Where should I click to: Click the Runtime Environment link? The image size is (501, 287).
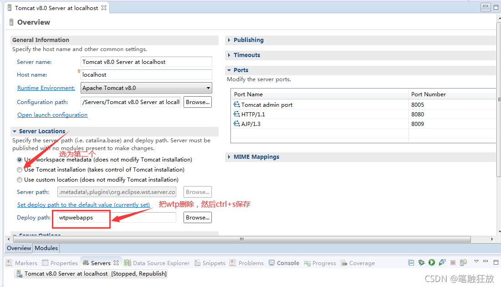tap(46, 88)
